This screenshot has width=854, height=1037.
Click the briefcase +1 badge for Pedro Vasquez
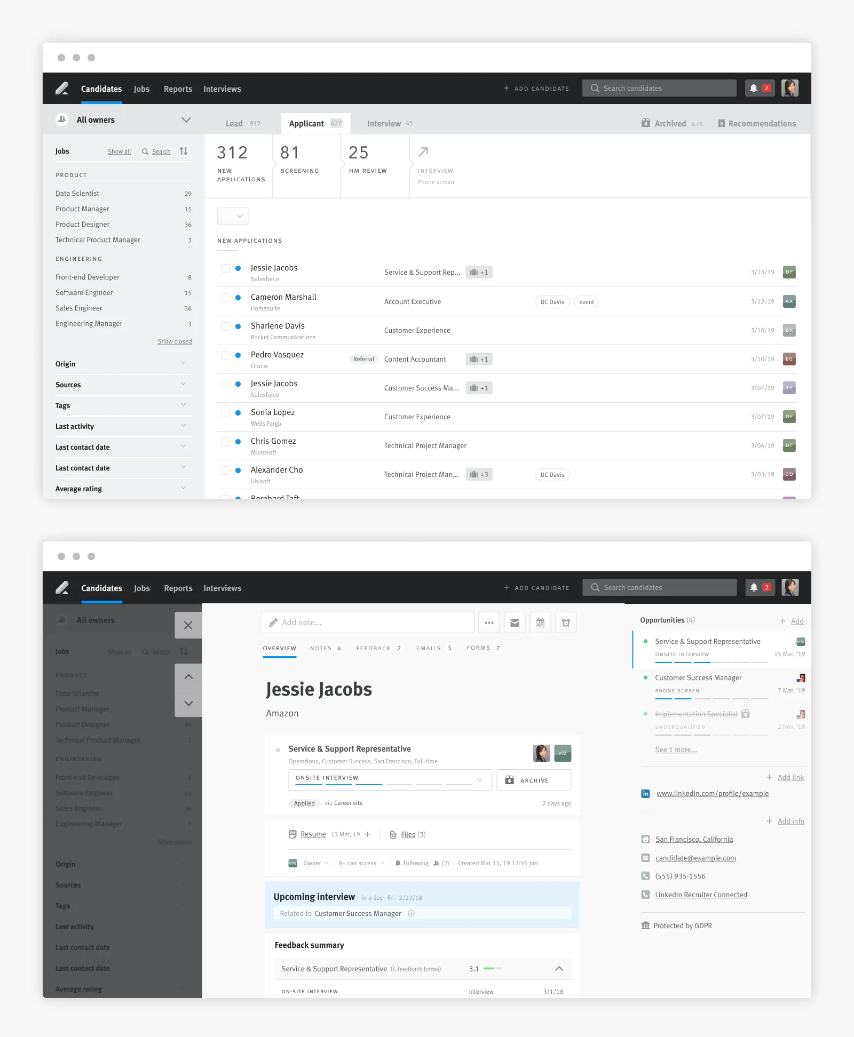tap(479, 359)
